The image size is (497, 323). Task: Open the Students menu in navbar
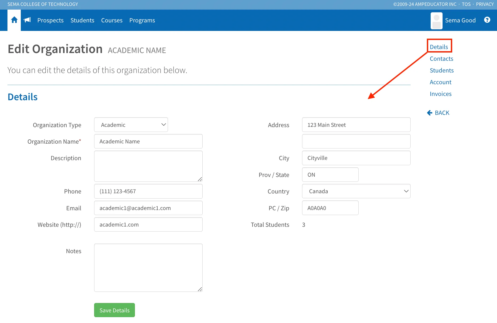[x=82, y=20]
